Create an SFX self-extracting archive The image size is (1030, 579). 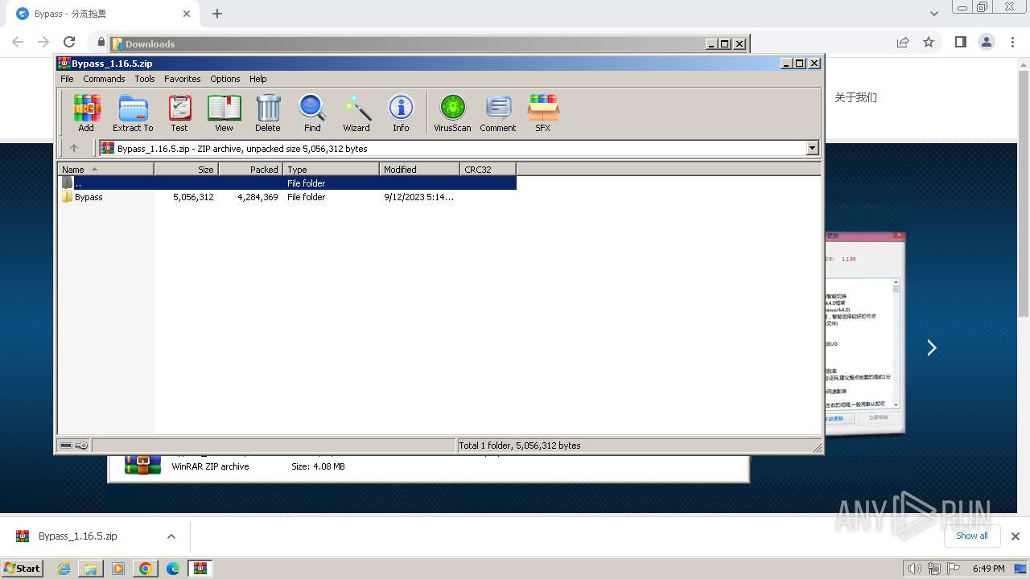[543, 113]
